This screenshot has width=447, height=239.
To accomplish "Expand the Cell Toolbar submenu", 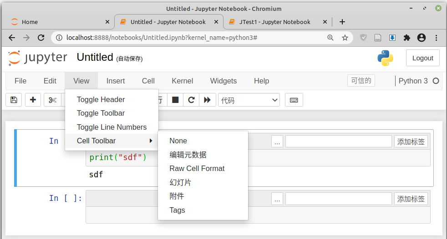I will click(112, 141).
